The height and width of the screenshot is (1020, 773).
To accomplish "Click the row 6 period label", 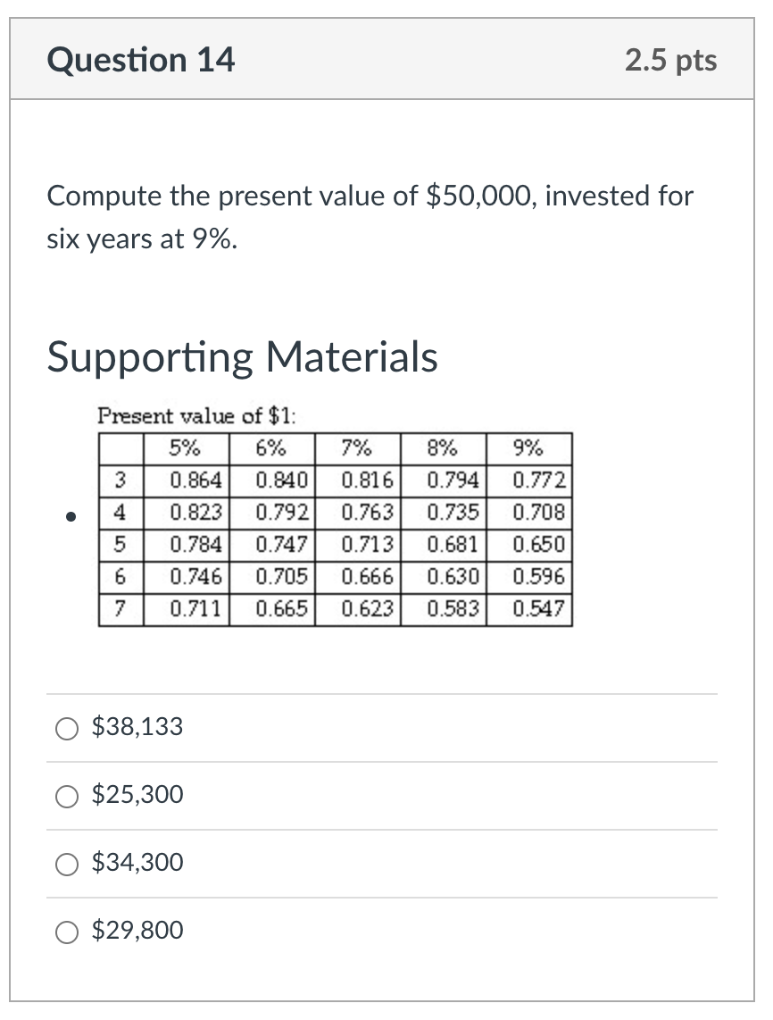I will pyautogui.click(x=119, y=577).
